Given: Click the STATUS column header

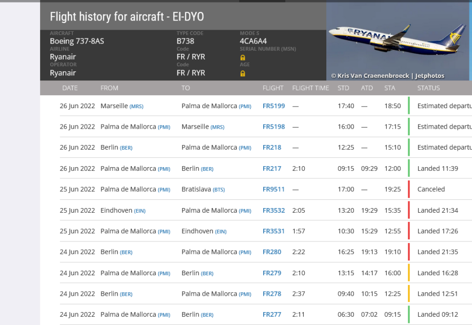Looking at the screenshot, I should click(x=428, y=88).
